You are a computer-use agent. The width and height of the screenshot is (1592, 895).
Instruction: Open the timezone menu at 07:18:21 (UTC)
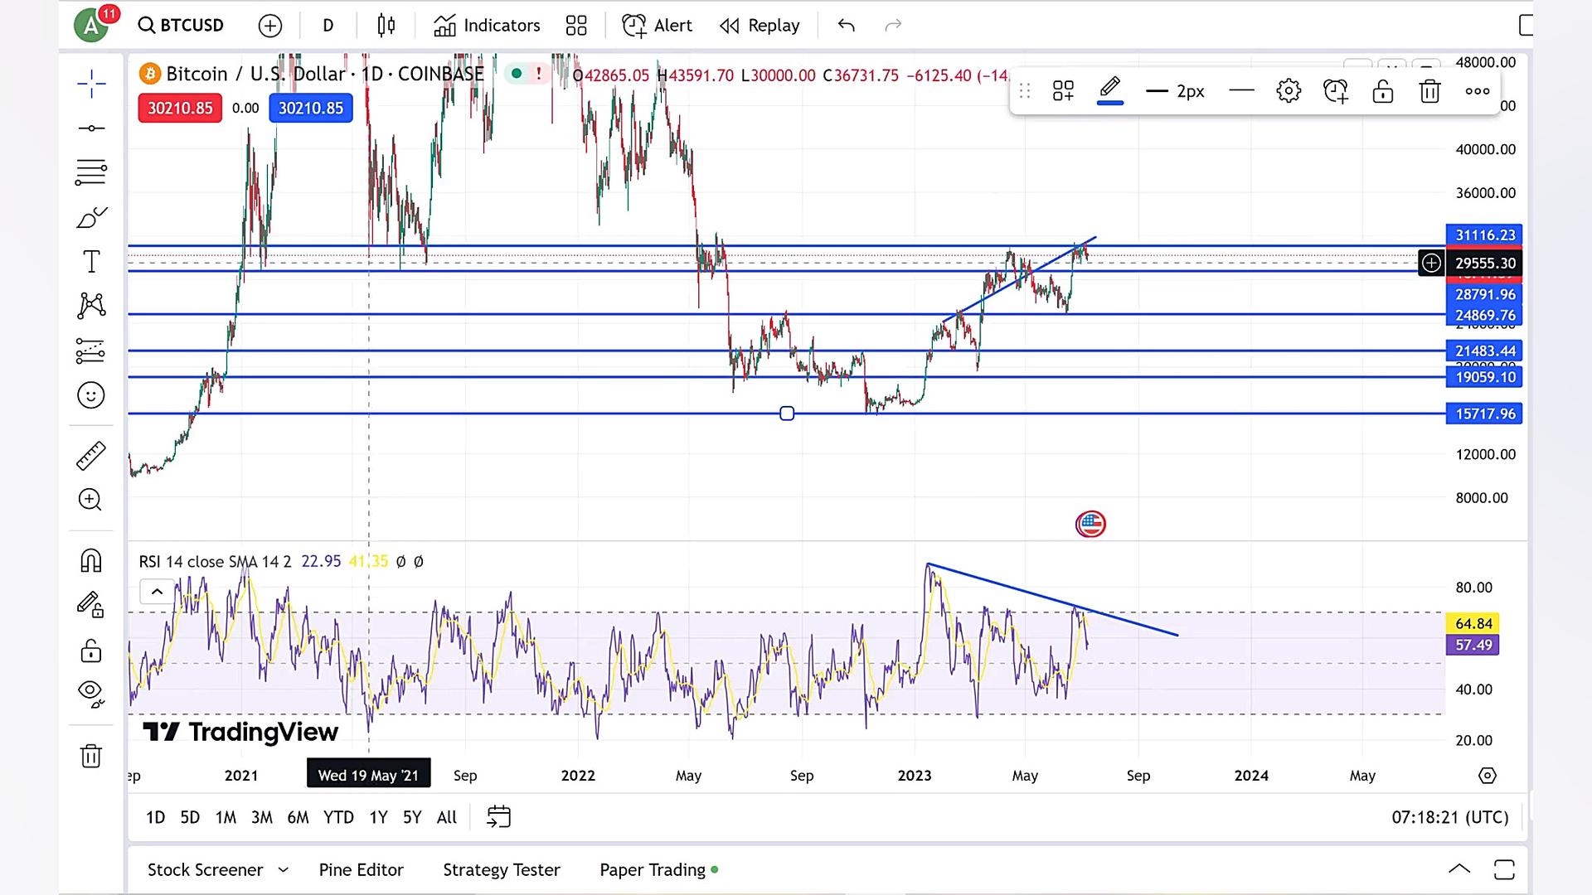pyautogui.click(x=1450, y=817)
